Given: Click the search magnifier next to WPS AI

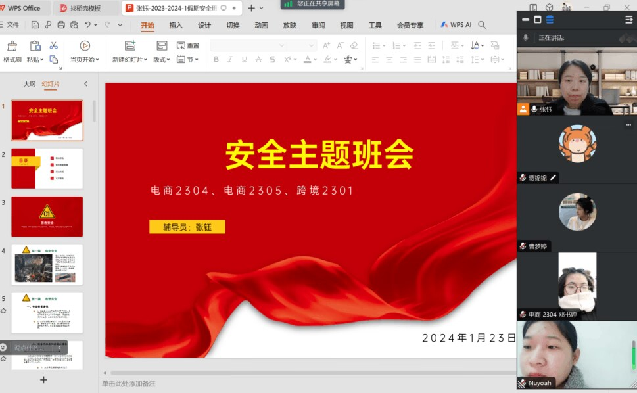Looking at the screenshot, I should tap(482, 25).
